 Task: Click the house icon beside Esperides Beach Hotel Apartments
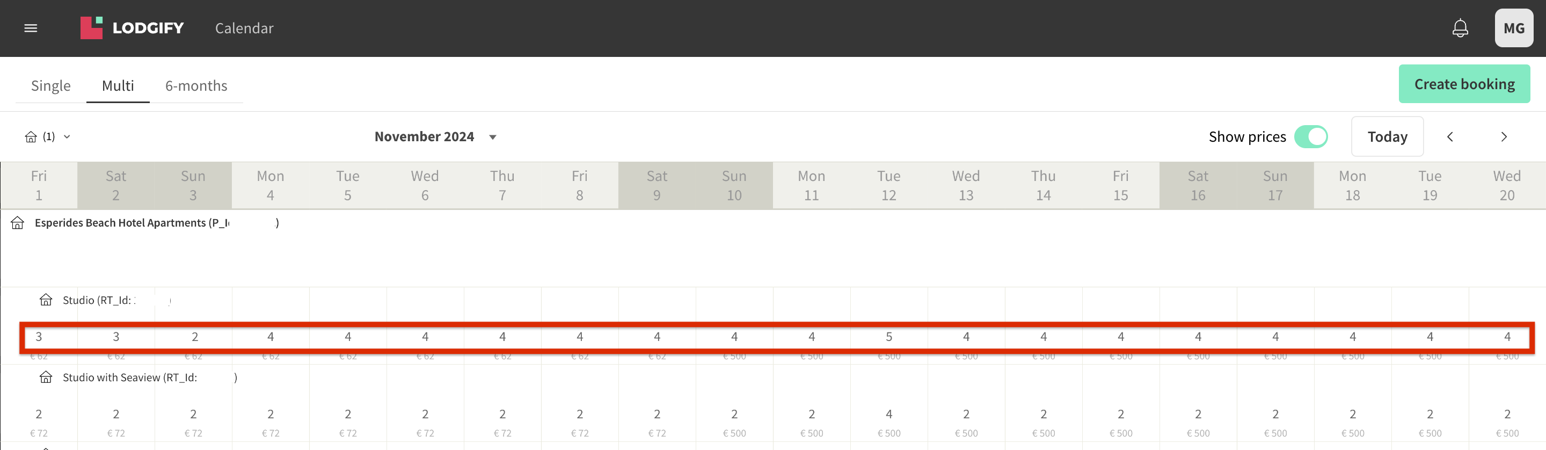pos(17,222)
